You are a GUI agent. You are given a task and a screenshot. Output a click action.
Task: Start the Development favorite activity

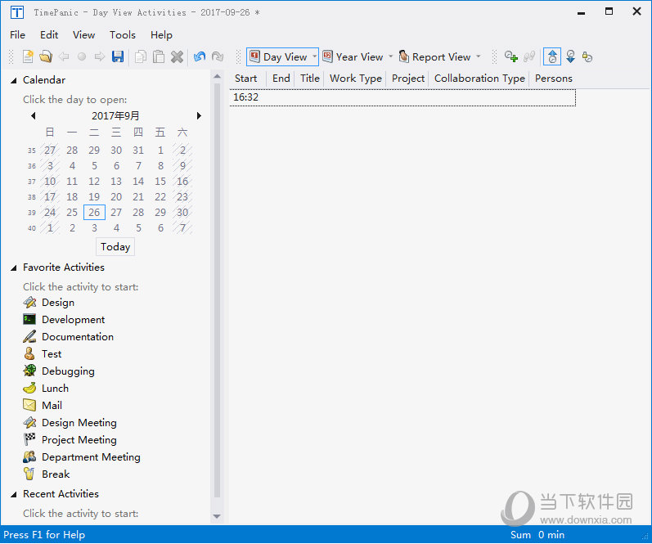64,319
